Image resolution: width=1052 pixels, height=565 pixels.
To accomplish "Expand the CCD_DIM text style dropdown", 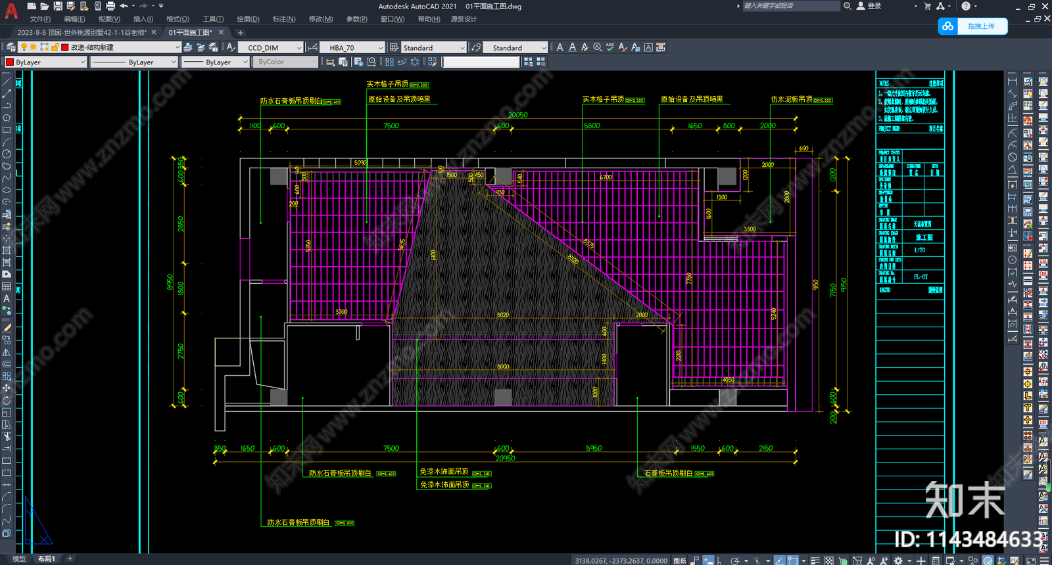I will 299,47.
